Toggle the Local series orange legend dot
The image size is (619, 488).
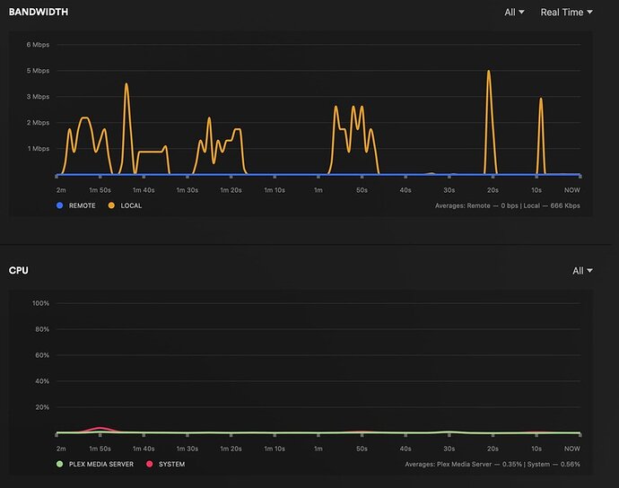coord(111,205)
